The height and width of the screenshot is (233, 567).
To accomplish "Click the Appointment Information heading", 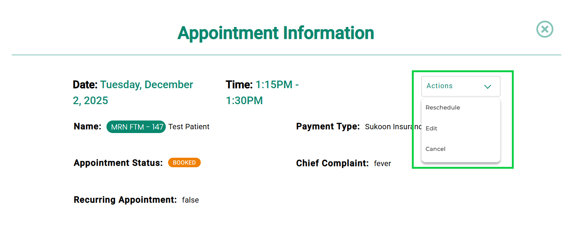I will coord(276,33).
